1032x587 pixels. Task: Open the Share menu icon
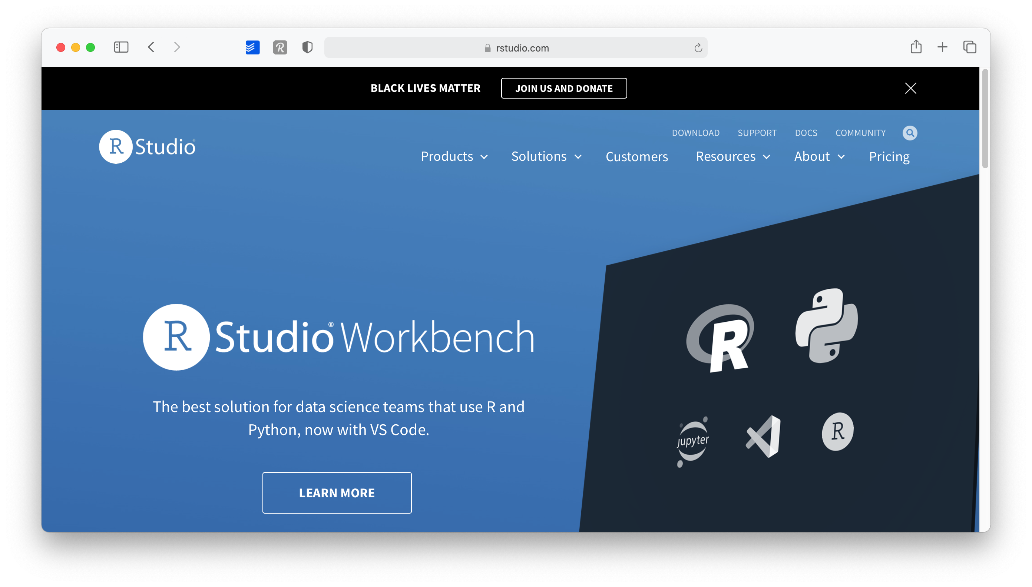click(x=916, y=47)
